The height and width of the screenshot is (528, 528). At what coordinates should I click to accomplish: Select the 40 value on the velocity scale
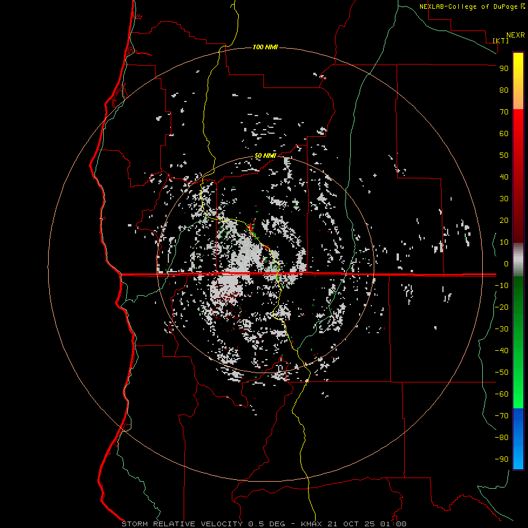pos(504,177)
